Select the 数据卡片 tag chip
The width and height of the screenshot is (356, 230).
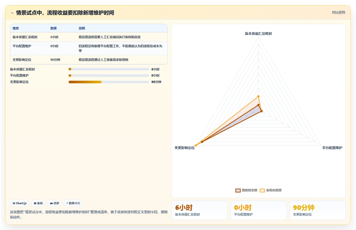click(x=73, y=203)
